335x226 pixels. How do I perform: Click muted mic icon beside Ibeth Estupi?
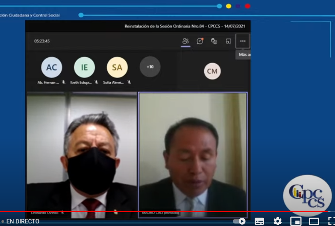tap(96, 82)
